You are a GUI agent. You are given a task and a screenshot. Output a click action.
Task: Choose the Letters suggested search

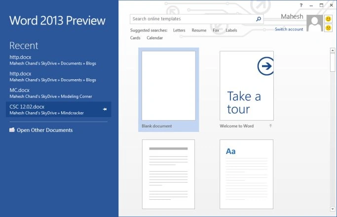pyautogui.click(x=179, y=30)
